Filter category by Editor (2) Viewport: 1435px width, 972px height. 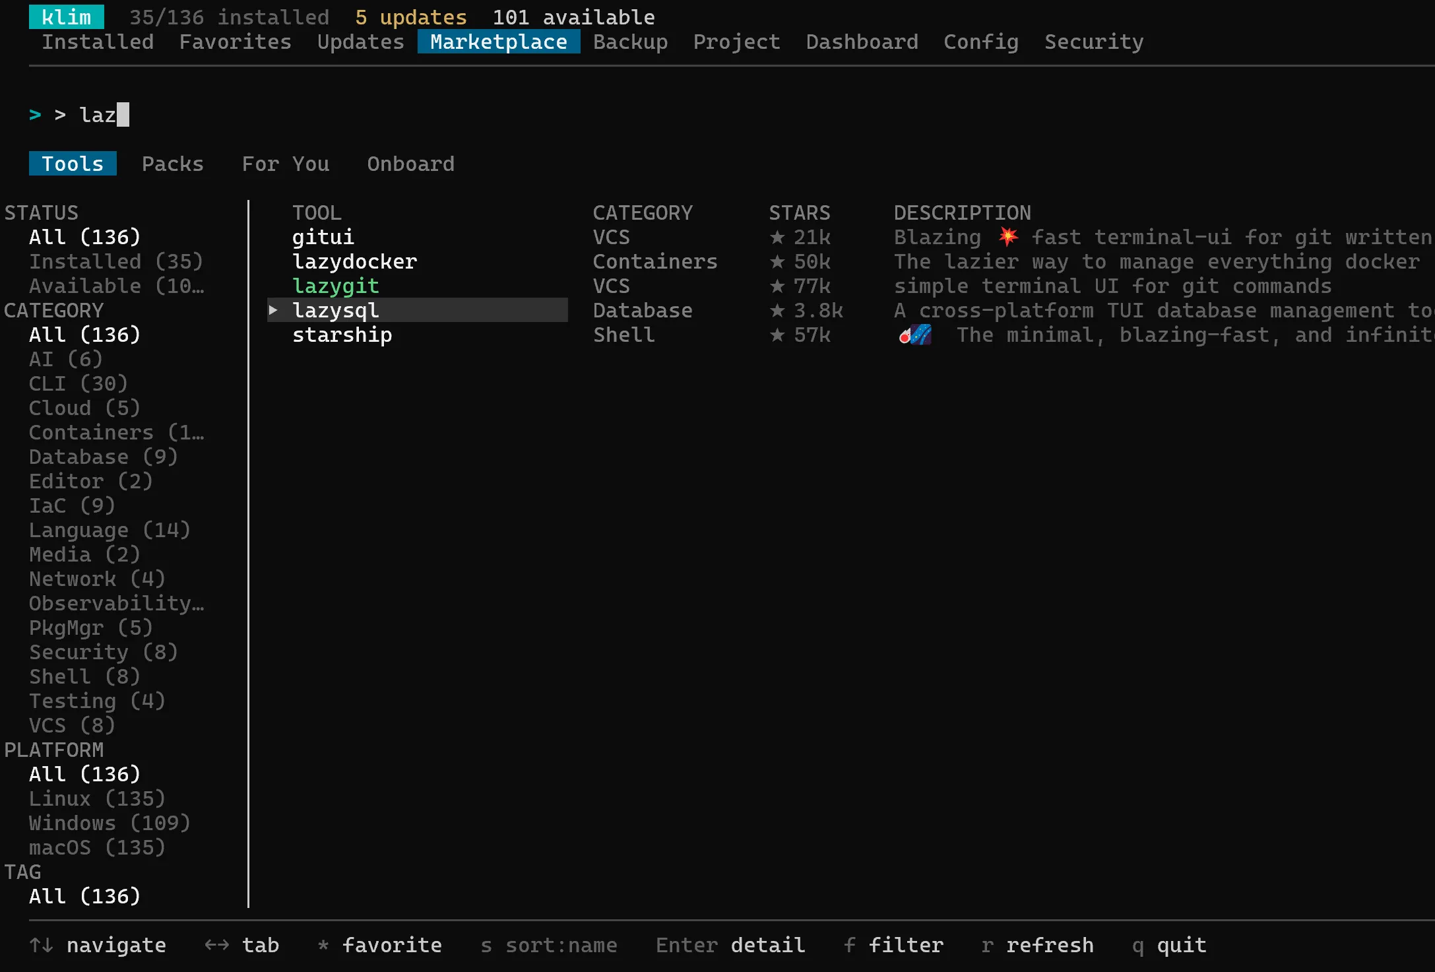[x=91, y=482]
